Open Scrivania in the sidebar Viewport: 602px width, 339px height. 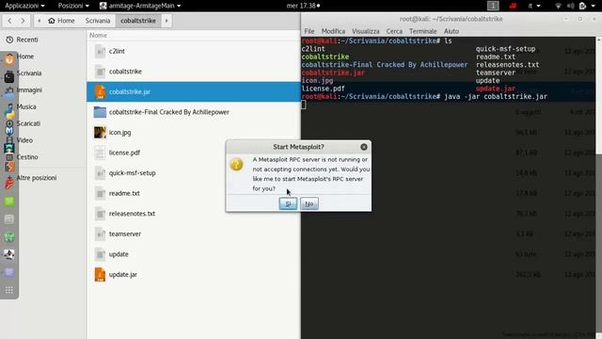[x=29, y=73]
